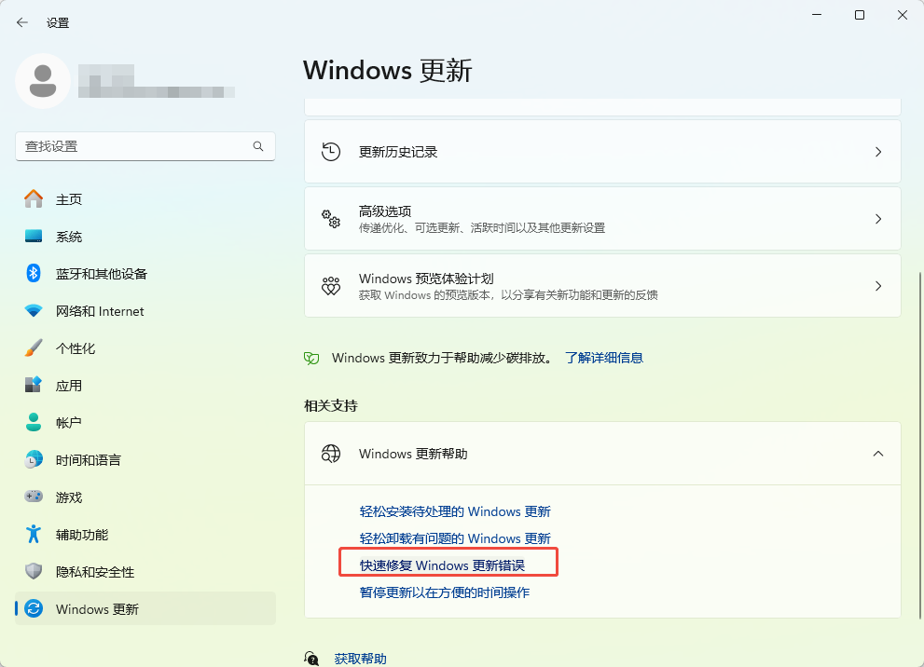Click the Home (主页) house icon

click(x=34, y=199)
